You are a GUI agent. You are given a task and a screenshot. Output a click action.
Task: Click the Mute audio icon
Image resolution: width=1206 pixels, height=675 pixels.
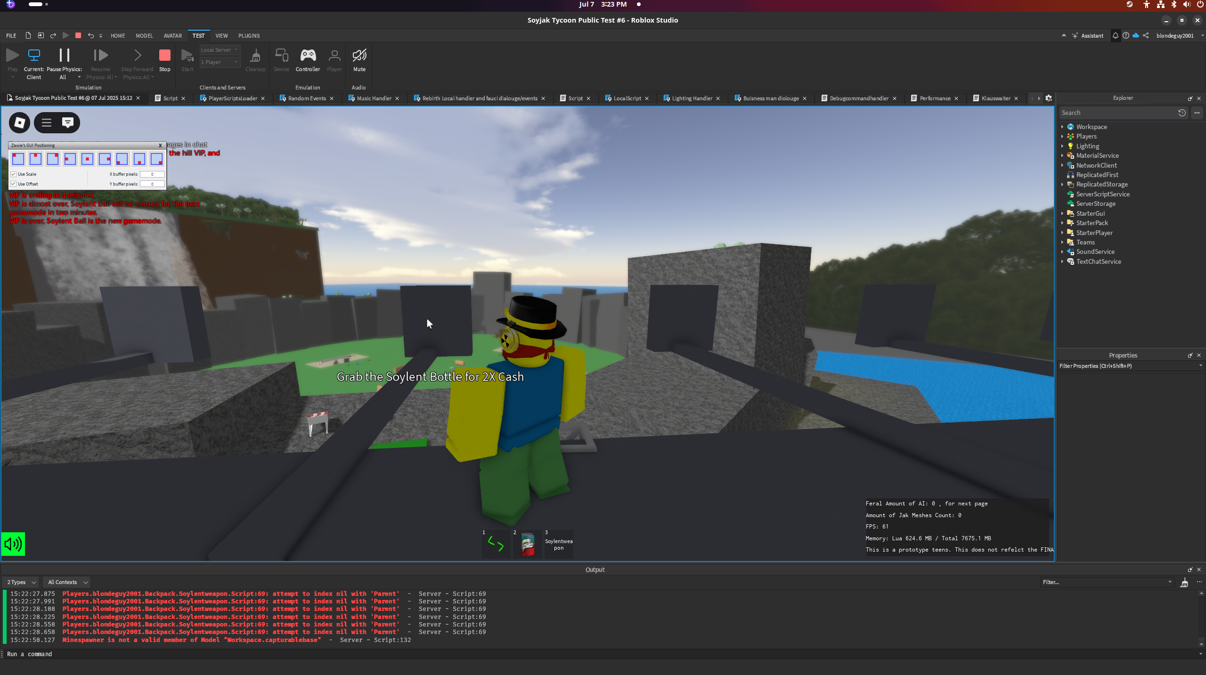click(x=359, y=56)
